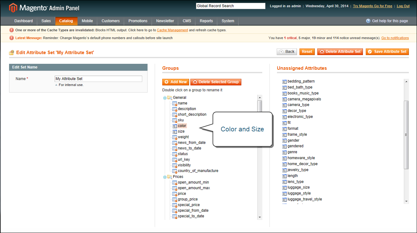The image size is (417, 233).
Task: Click the Edit Attribute Set page title icon
Action: pyautogui.click(x=12, y=52)
